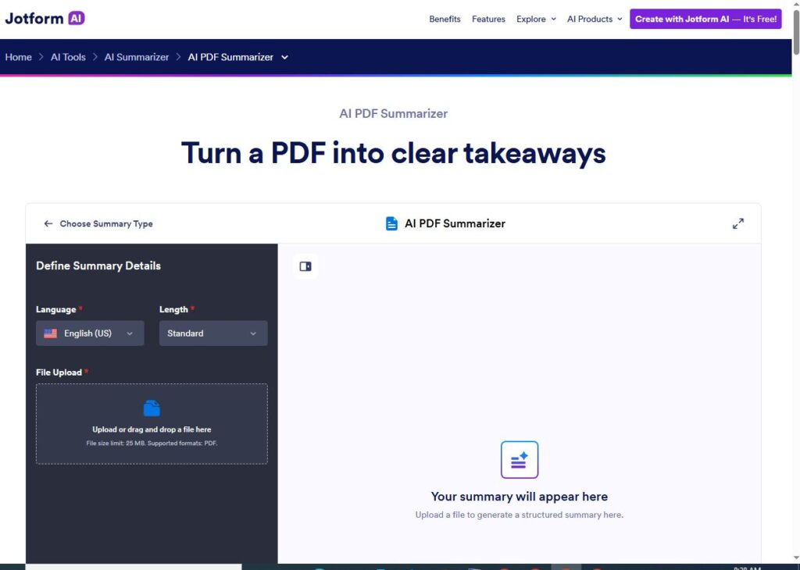Click the summary sparkle placeholder icon
Image resolution: width=800 pixels, height=570 pixels.
coord(520,460)
